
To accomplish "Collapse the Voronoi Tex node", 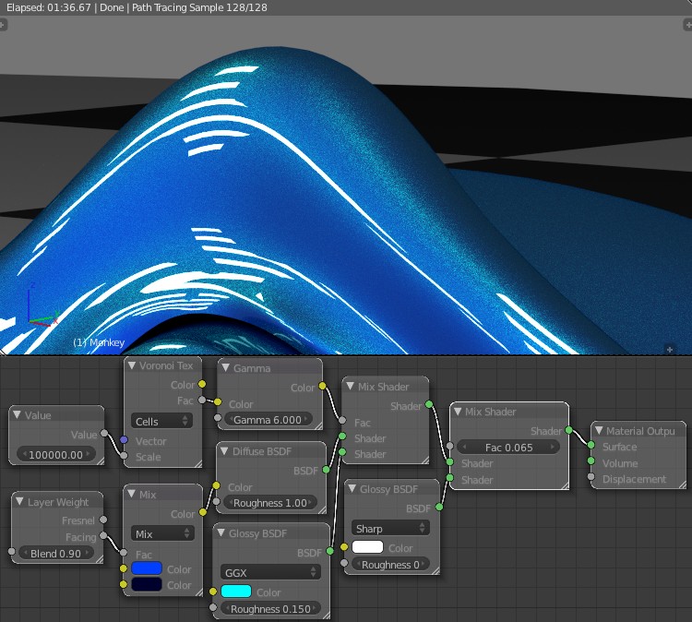I will tap(132, 365).
